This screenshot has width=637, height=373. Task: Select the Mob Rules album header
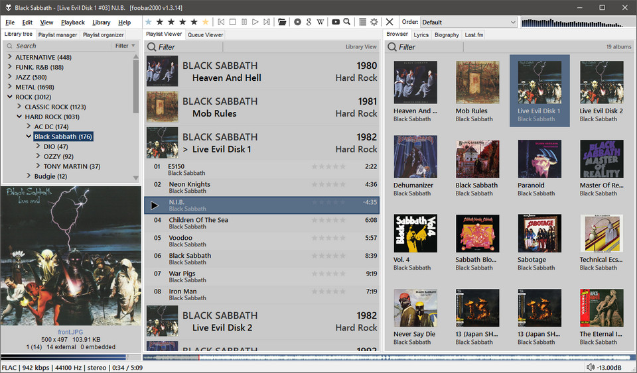point(262,107)
